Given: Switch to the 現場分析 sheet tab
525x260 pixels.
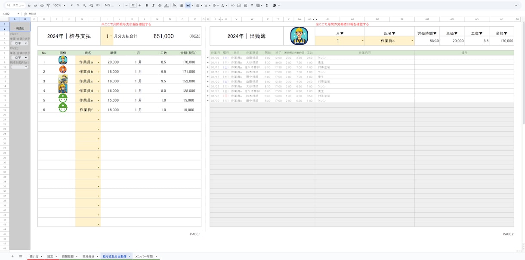Looking at the screenshot, I should pos(90,256).
